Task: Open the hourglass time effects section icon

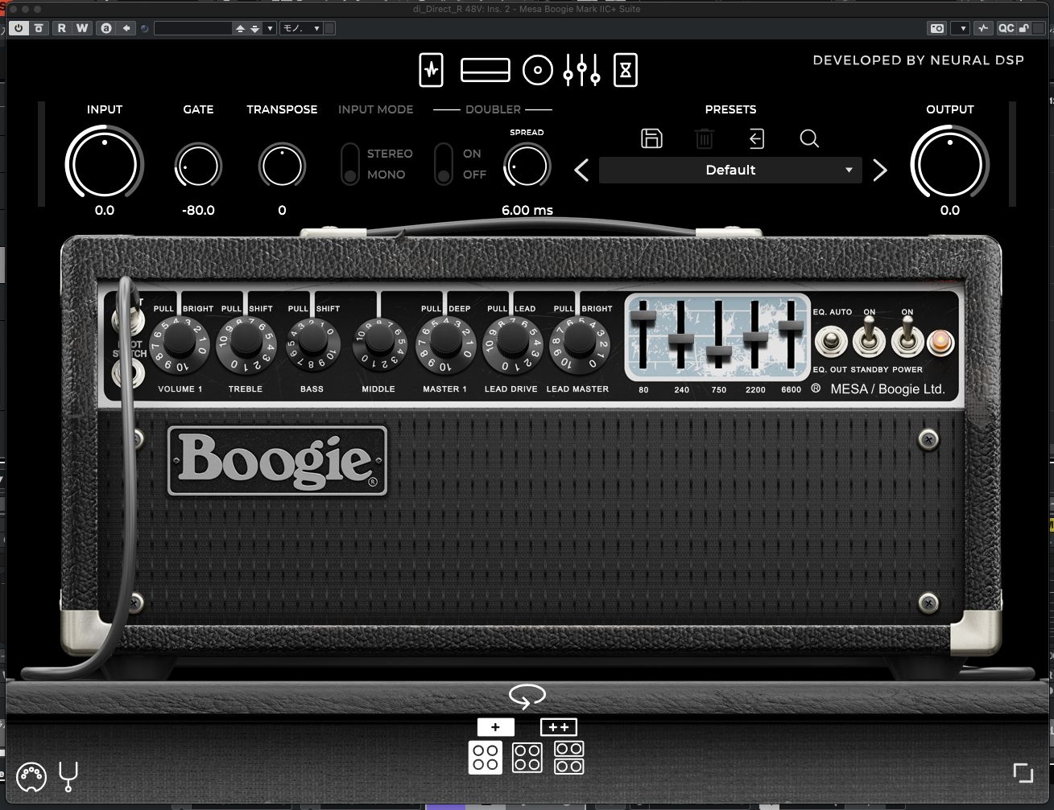Action: pyautogui.click(x=626, y=71)
